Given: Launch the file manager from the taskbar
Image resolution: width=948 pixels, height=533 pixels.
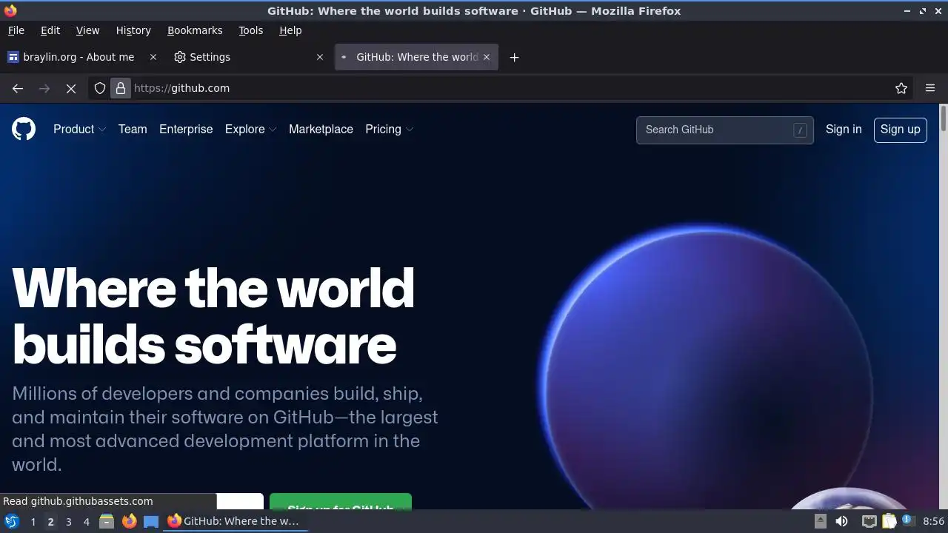Looking at the screenshot, I should [x=107, y=521].
